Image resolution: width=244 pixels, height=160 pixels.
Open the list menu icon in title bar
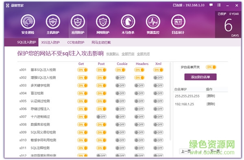pos(219,5)
